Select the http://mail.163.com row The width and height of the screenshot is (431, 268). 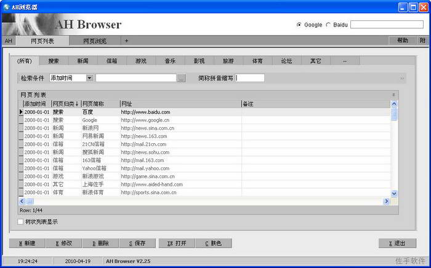(204, 160)
